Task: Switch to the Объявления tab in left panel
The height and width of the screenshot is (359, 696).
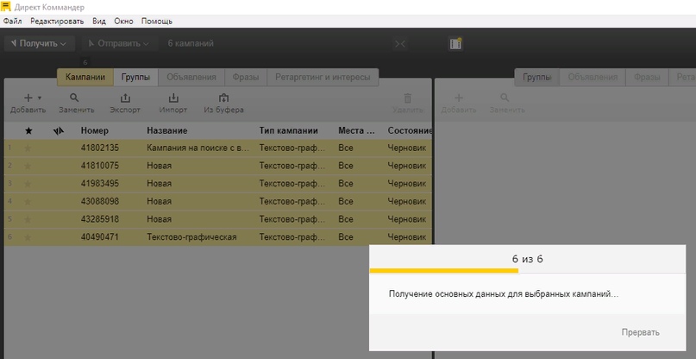Action: point(191,77)
